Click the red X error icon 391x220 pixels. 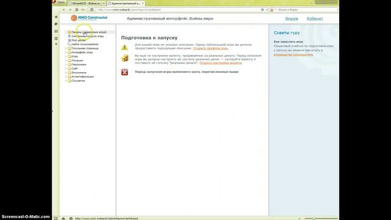[125, 72]
